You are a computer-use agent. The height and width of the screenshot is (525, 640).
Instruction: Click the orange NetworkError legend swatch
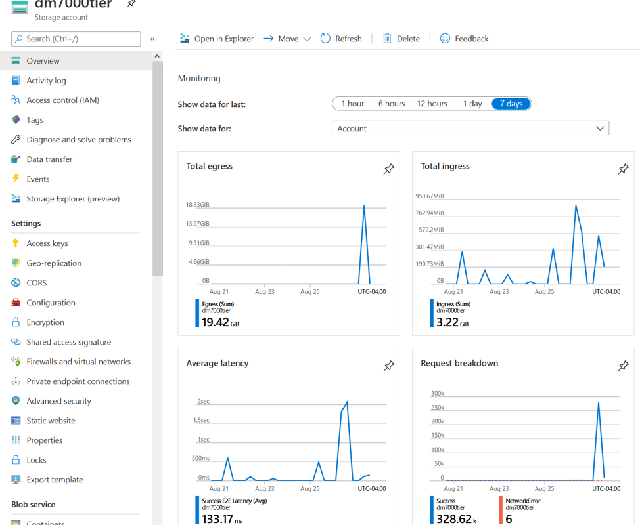point(501,510)
